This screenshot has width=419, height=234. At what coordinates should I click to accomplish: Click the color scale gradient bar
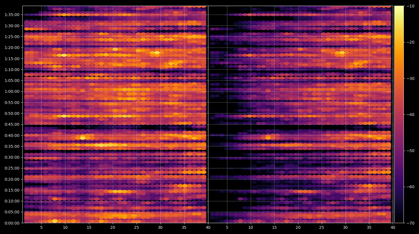click(399, 114)
